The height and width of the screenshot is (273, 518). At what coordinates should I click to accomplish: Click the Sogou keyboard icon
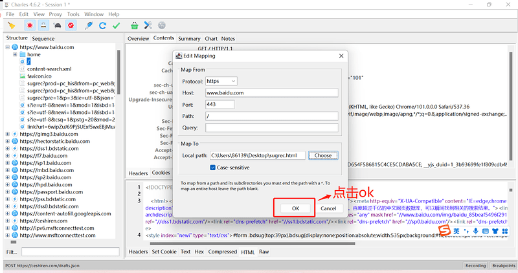[485, 231]
